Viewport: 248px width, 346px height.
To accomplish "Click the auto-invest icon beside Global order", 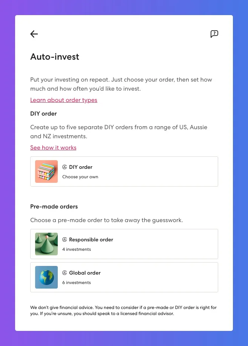I will tap(65, 273).
